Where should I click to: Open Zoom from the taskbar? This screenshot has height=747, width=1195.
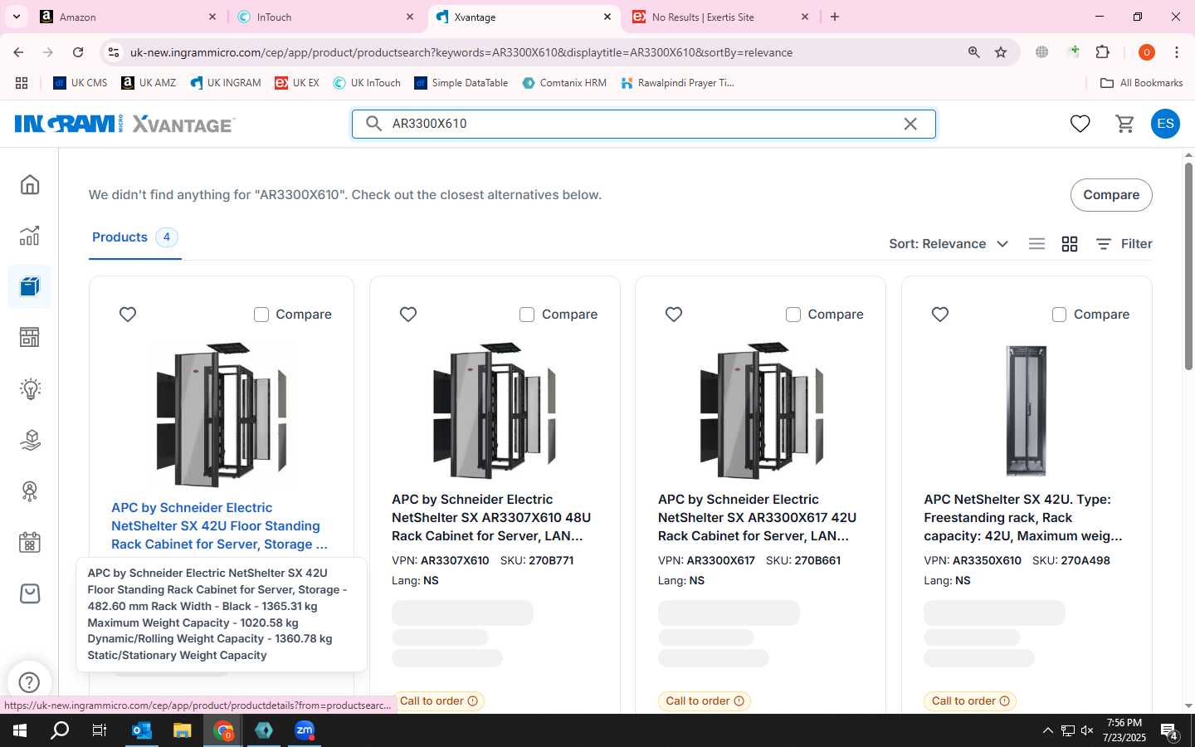305,730
